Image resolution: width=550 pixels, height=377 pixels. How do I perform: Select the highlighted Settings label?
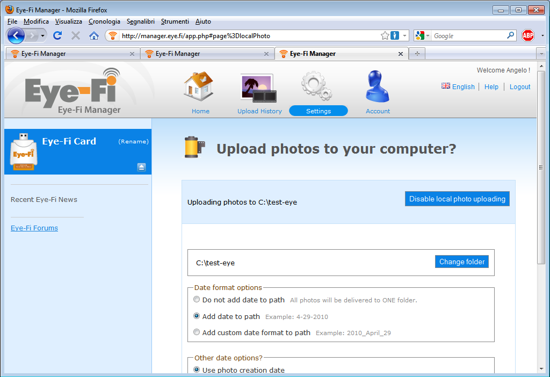[x=319, y=111]
